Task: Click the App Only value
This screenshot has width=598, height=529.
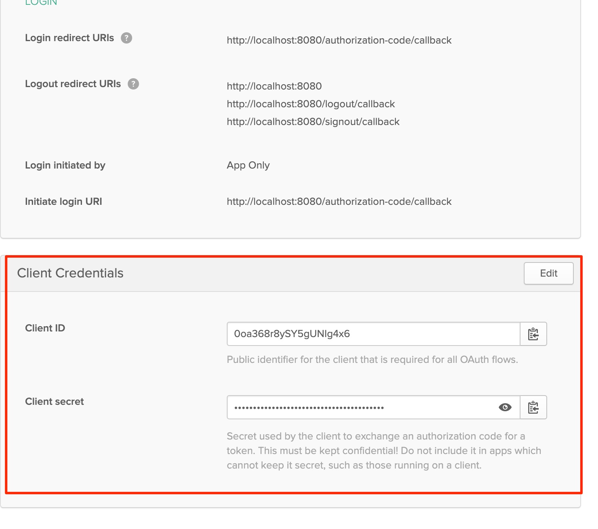Action: pyautogui.click(x=248, y=165)
